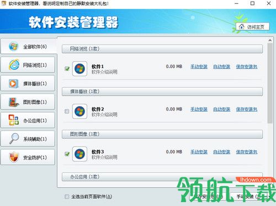The width and height of the screenshot is (276, 206).
Task: Open the 网络浏览(1) category
Action: (28, 65)
